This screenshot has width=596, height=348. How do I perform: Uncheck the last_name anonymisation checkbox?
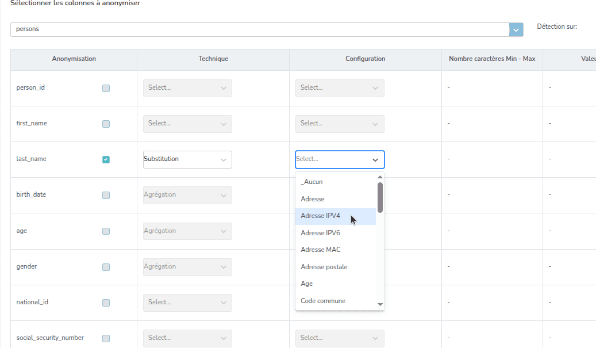click(x=106, y=159)
